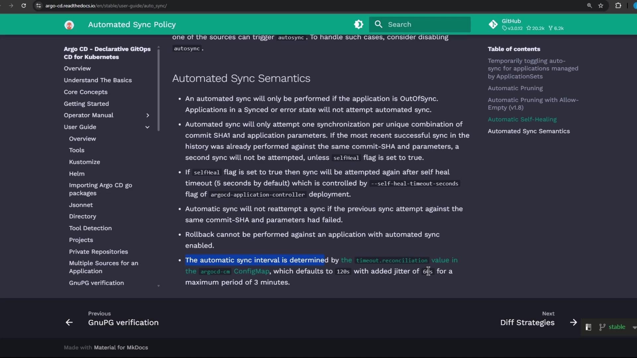Click sidebar scroll-down arrow

point(159,286)
